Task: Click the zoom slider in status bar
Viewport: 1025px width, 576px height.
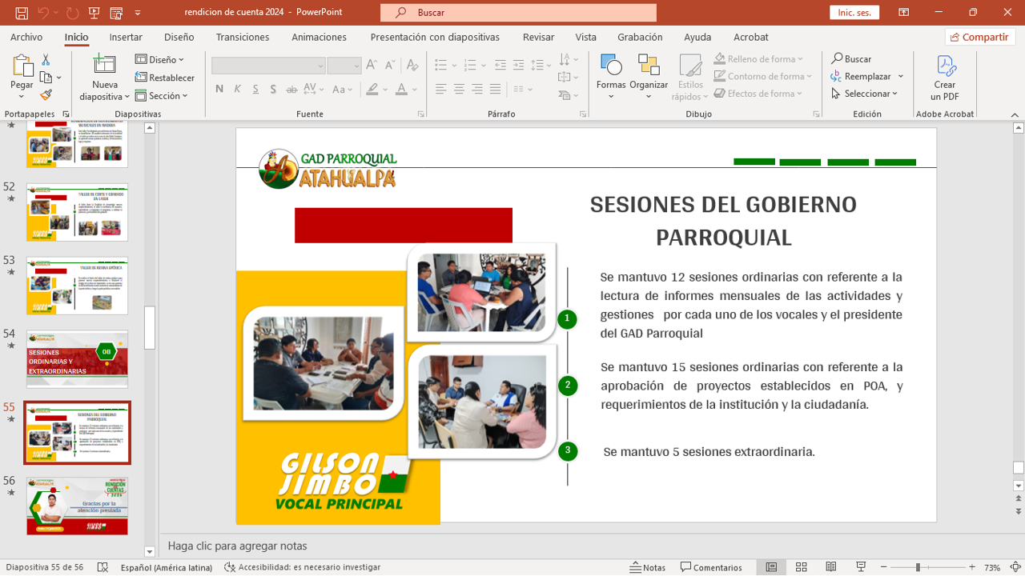Action: (x=918, y=567)
